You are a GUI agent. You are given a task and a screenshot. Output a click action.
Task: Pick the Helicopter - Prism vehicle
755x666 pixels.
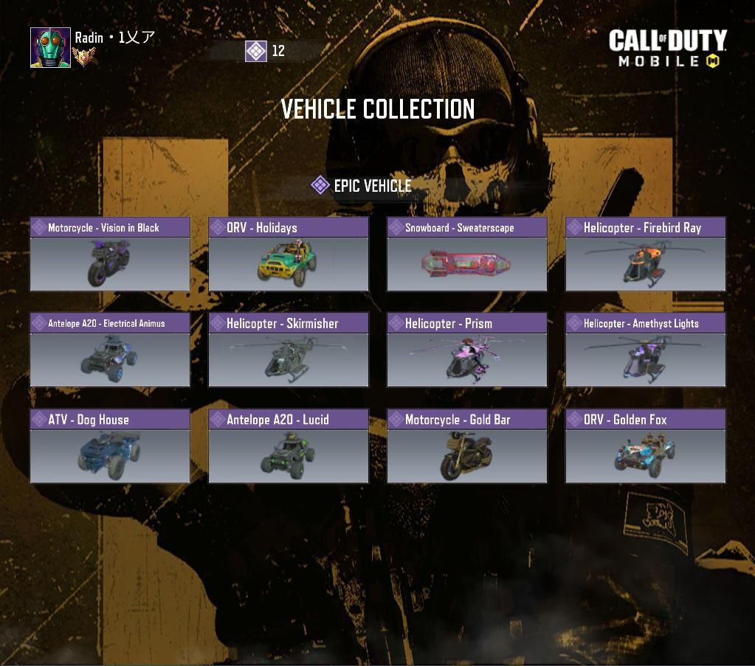(467, 350)
